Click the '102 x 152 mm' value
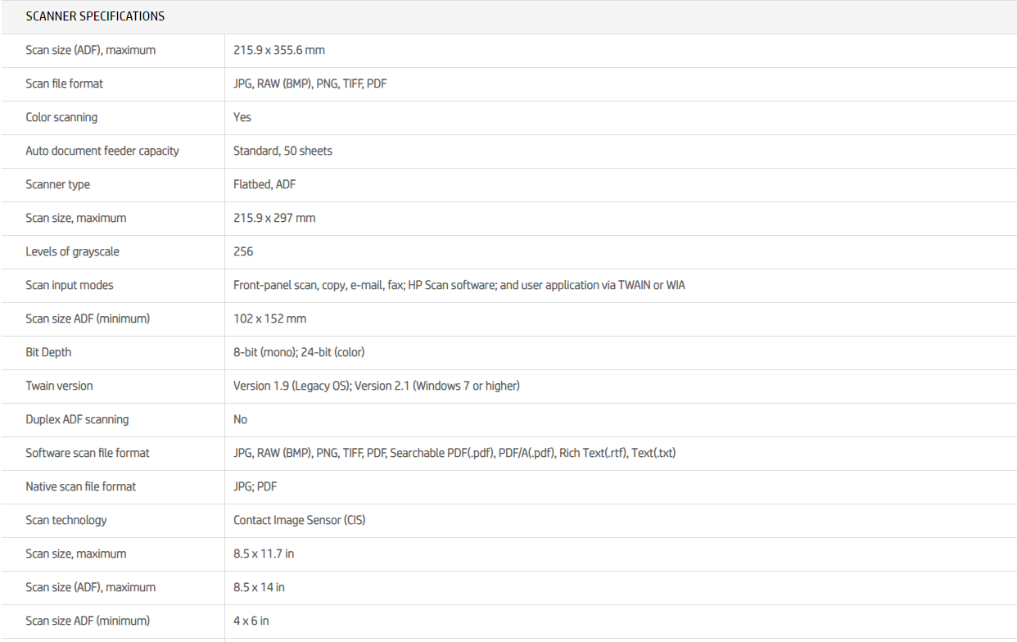Image resolution: width=1017 pixels, height=642 pixels. (269, 319)
